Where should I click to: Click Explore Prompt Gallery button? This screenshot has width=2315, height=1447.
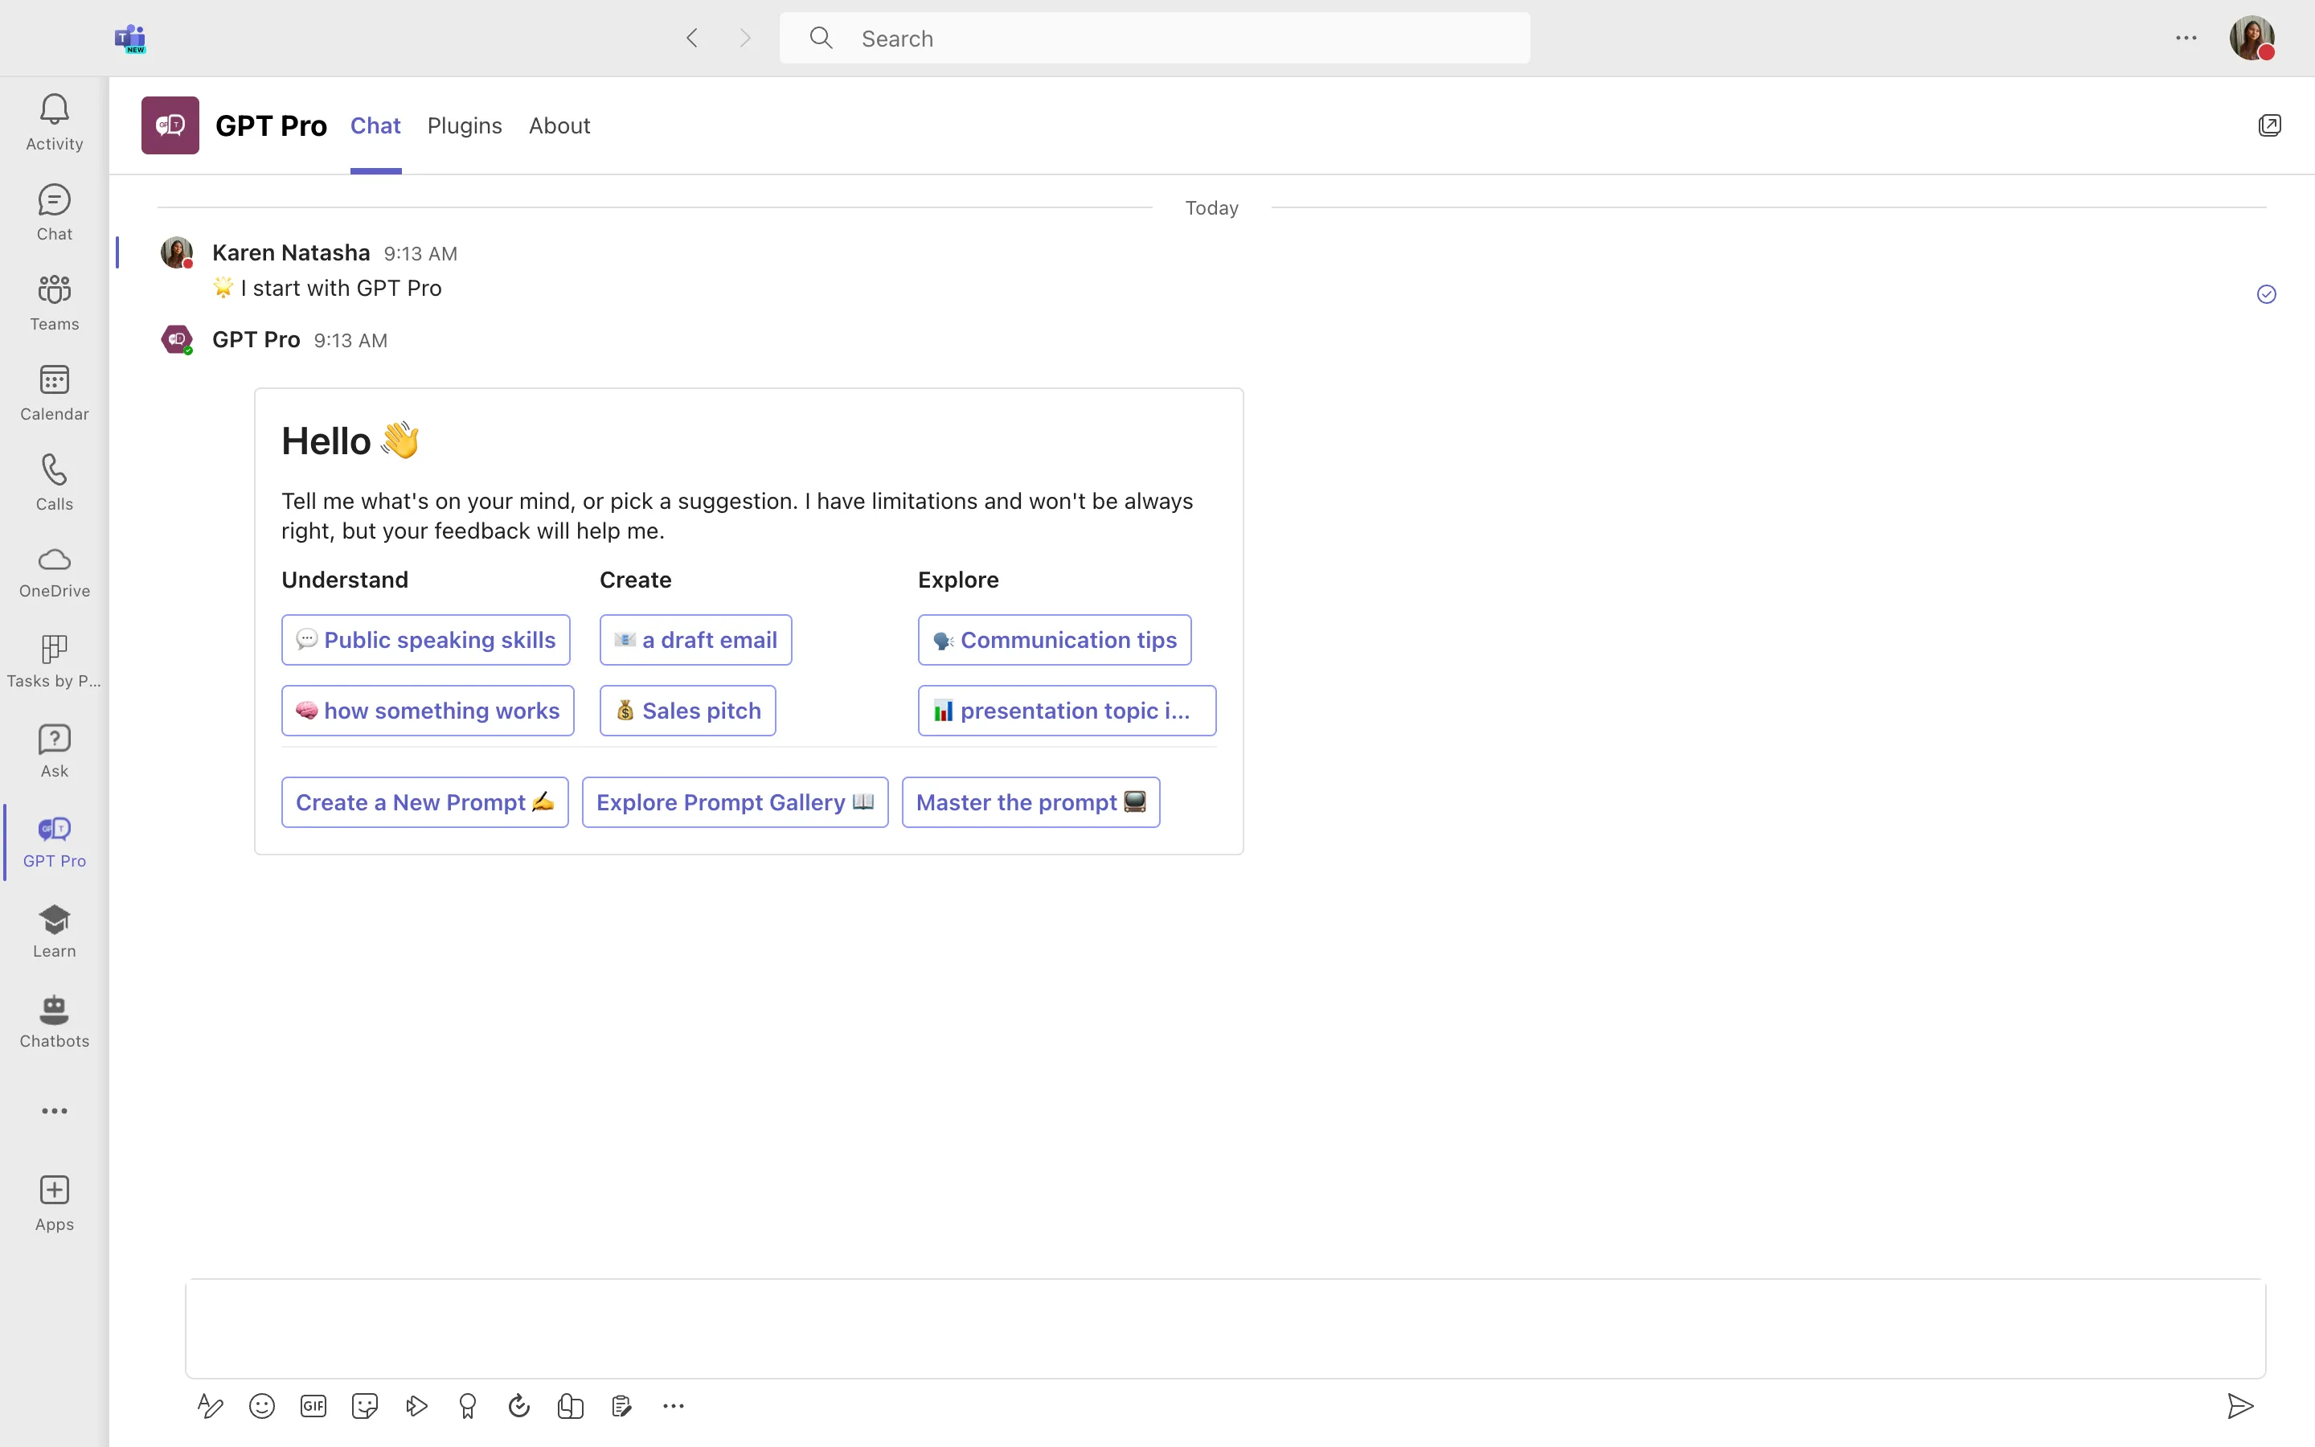point(733,801)
